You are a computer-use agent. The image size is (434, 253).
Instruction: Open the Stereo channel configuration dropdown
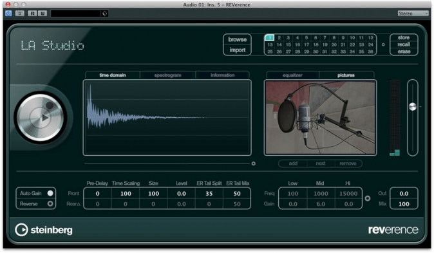pyautogui.click(x=413, y=14)
